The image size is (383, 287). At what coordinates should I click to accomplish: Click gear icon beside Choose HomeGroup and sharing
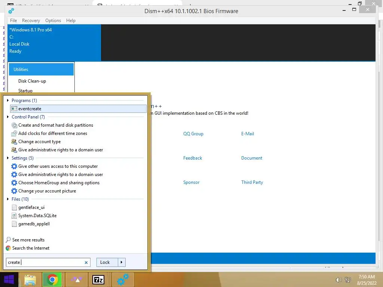pos(14,182)
